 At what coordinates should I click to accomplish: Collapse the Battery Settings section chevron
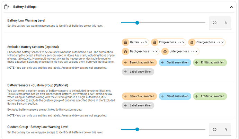coord(232,7)
